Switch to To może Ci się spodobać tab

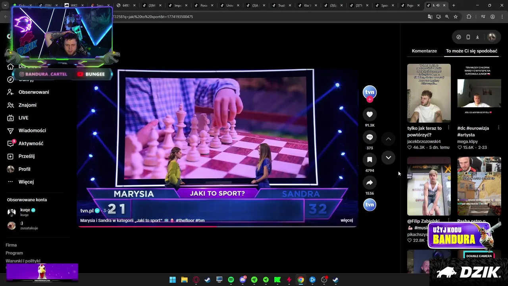[471, 51]
